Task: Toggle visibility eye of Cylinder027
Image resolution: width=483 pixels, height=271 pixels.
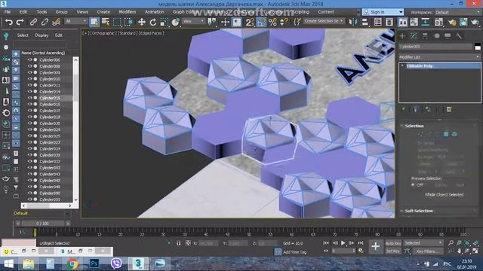Action: 30,142
